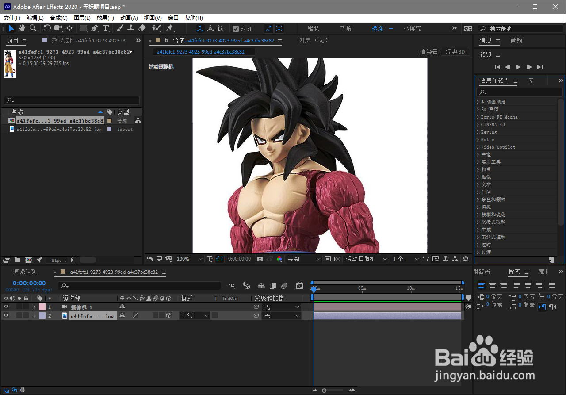
Task: Expand the Video Copilot effects category
Action: pyautogui.click(x=498, y=147)
